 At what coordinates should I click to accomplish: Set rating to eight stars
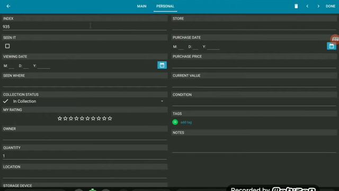coord(99,118)
